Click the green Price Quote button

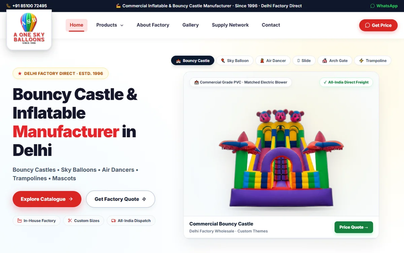[x=353, y=227]
